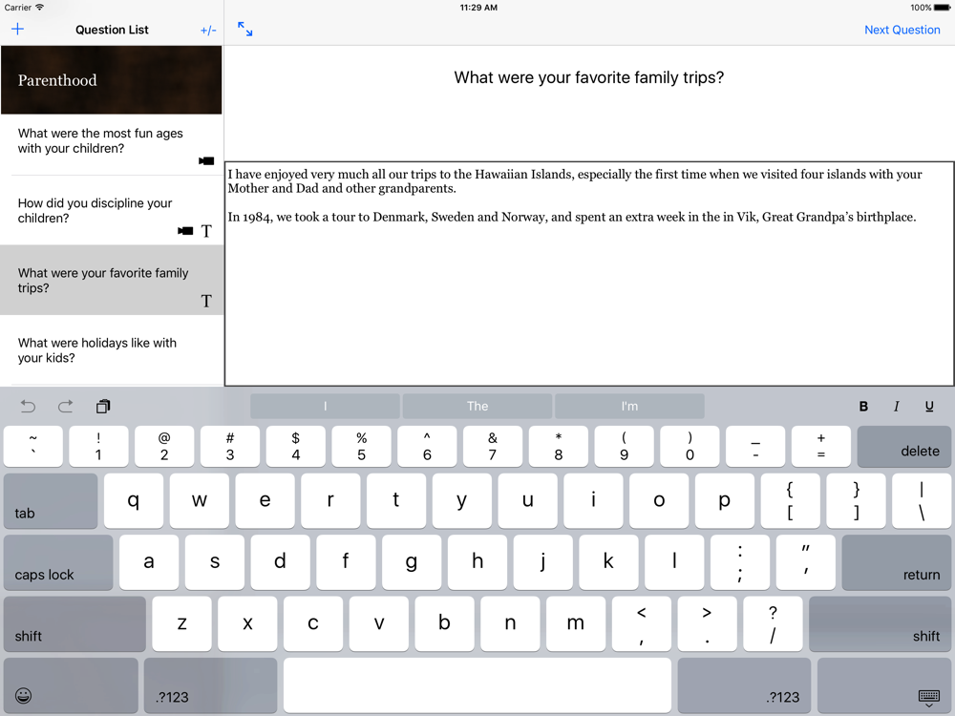This screenshot has height=716, width=955.
Task: Tap the paste clipboard icon
Action: point(103,406)
